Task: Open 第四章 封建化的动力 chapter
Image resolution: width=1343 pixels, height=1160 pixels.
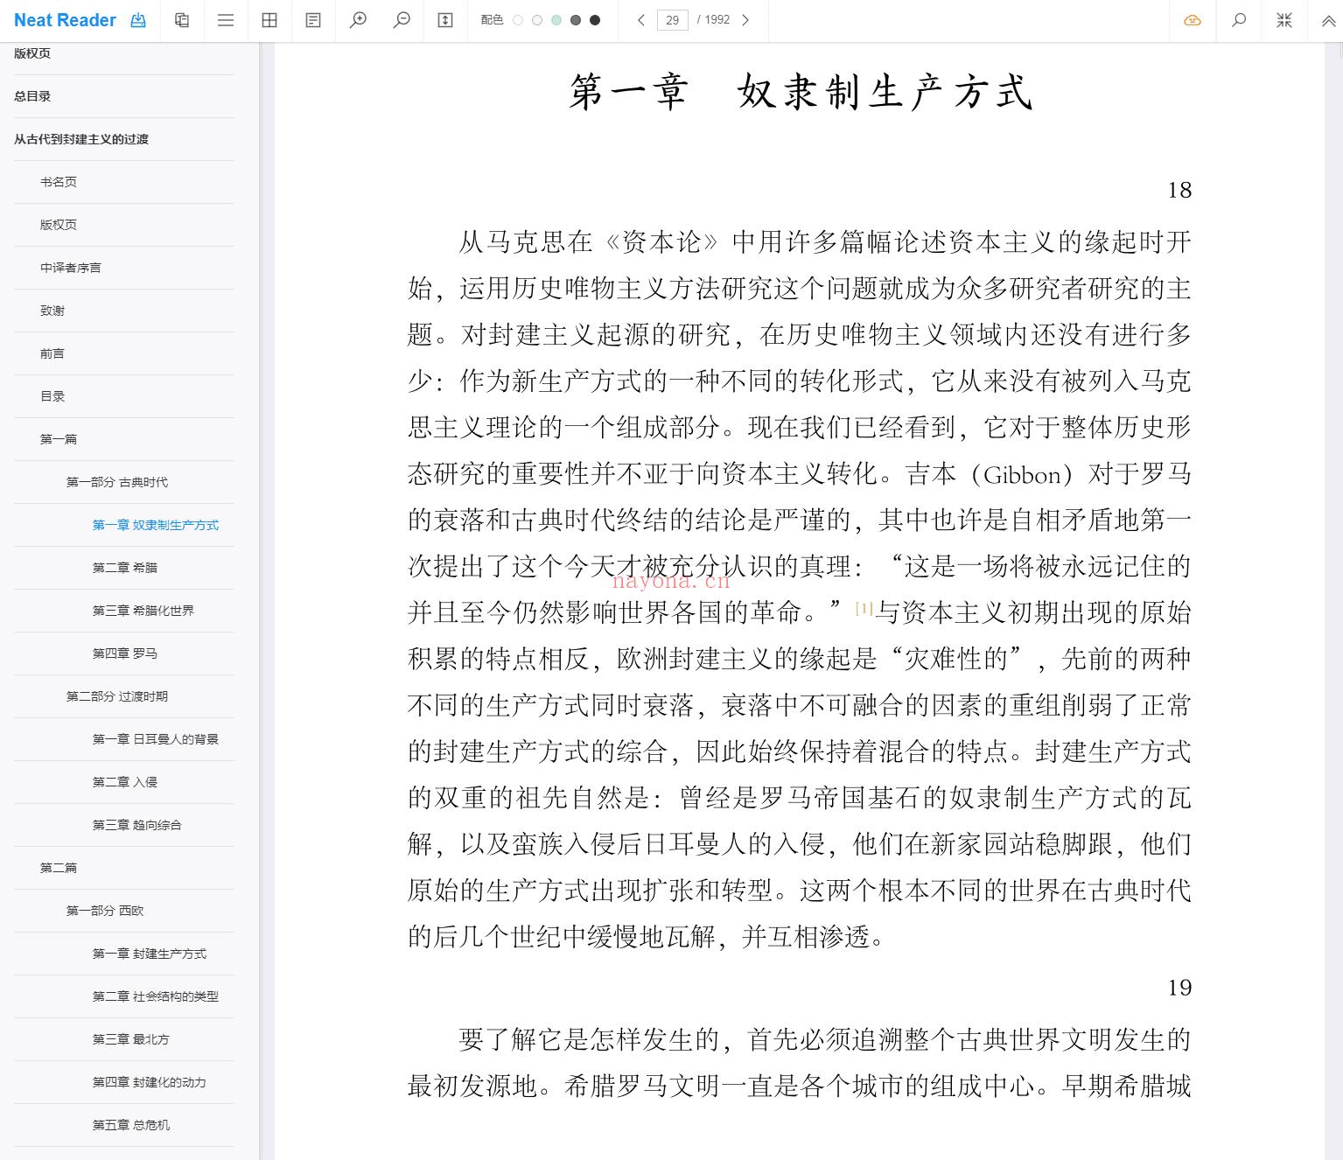Action: [x=150, y=1082]
